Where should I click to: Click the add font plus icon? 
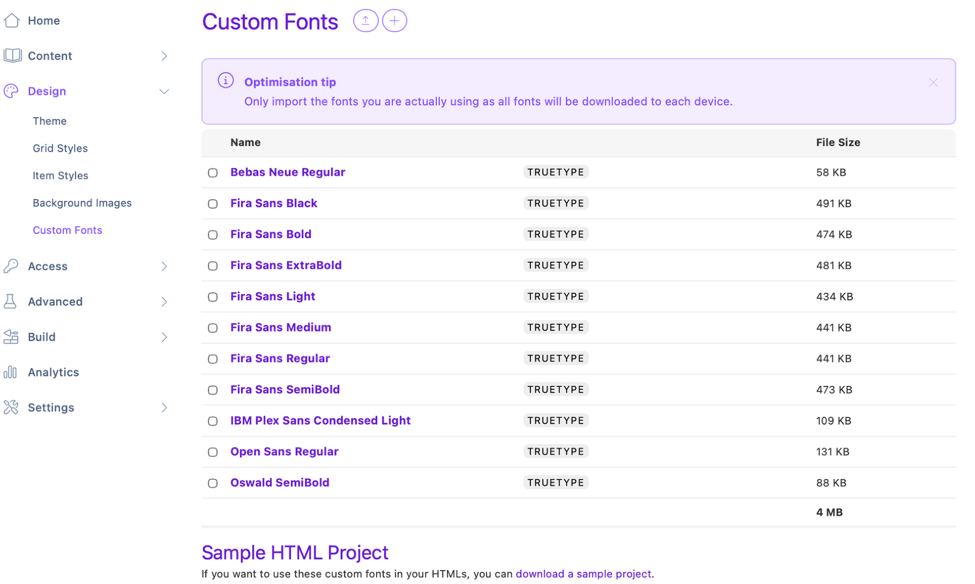click(x=394, y=21)
